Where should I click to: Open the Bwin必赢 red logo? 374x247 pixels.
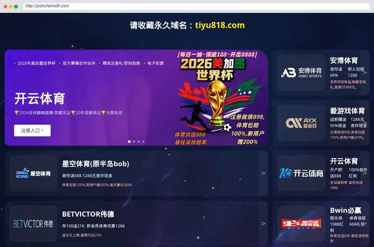301,224
